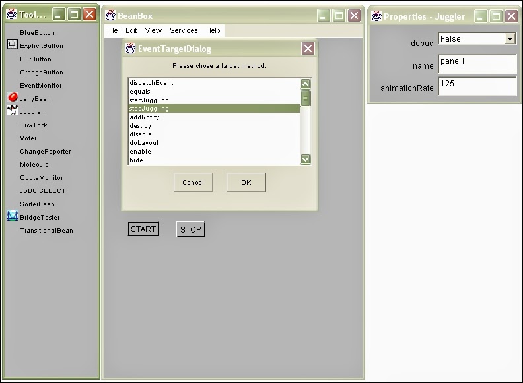Viewport: 523px width, 383px height.
Task: Click the method list scrollbar thumb
Action: pyautogui.click(x=305, y=98)
